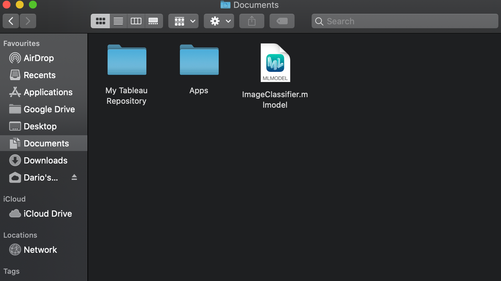Click the Favourites sidebar heading
This screenshot has width=501, height=281.
click(21, 43)
